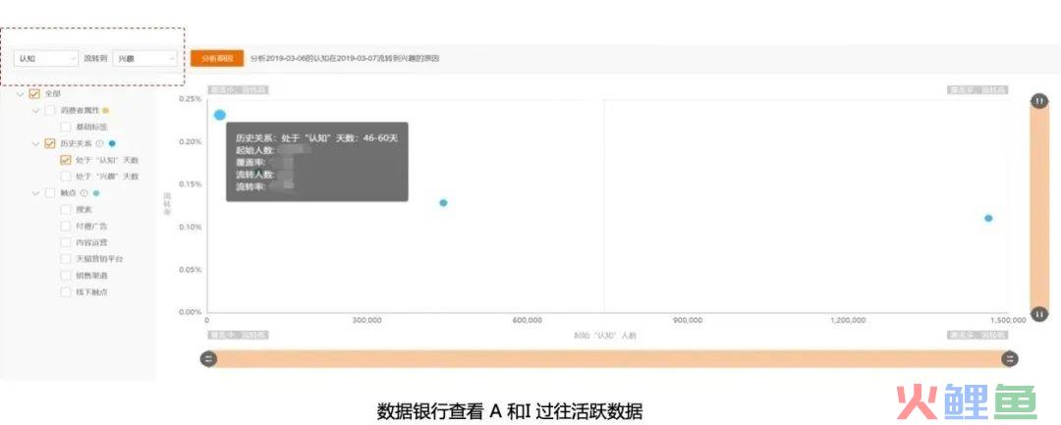Click the vertical orange range bar
Image resolution: width=1061 pixels, height=425 pixels.
(x=1039, y=207)
